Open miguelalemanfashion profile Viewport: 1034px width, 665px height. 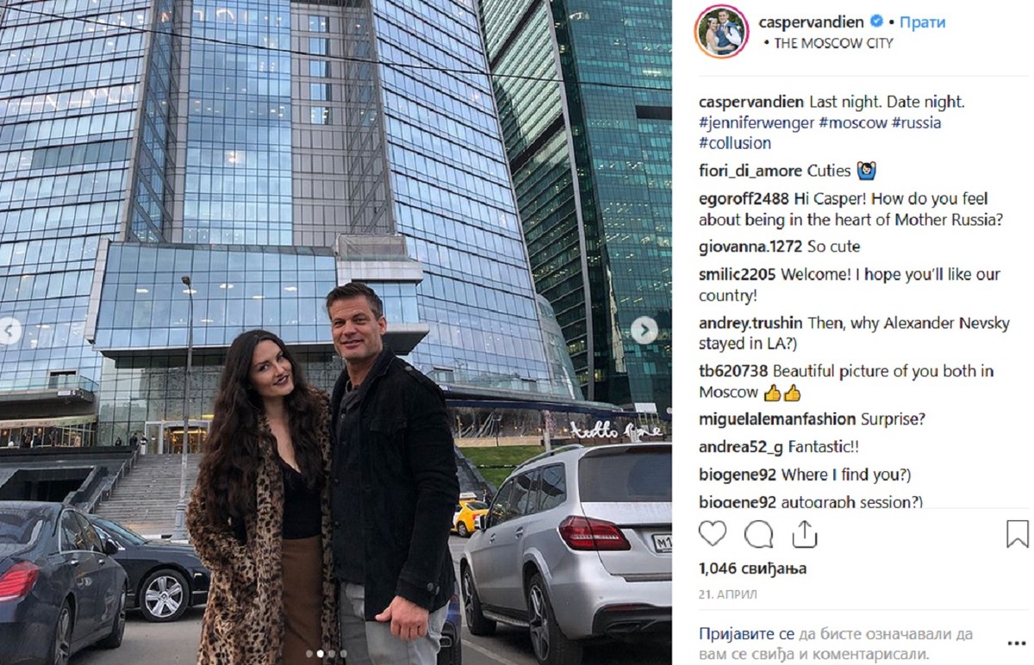tap(777, 420)
